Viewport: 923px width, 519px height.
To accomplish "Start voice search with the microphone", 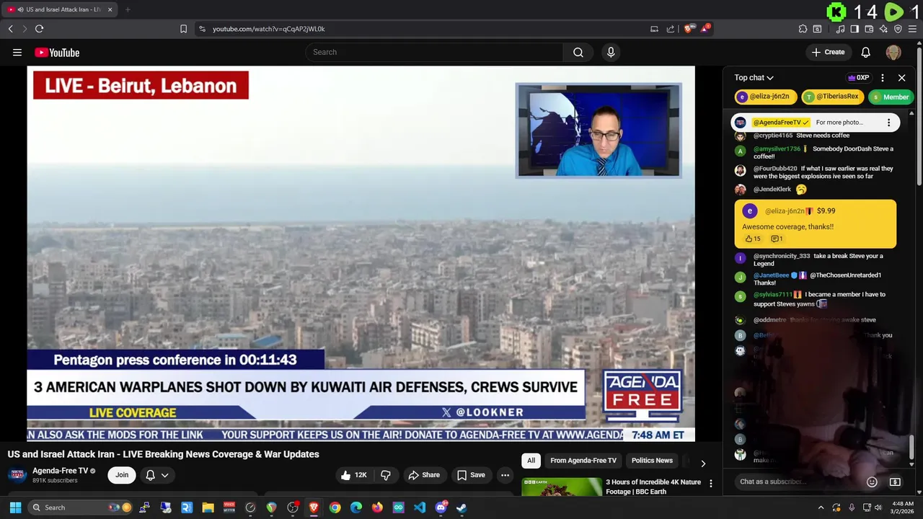I will point(611,52).
